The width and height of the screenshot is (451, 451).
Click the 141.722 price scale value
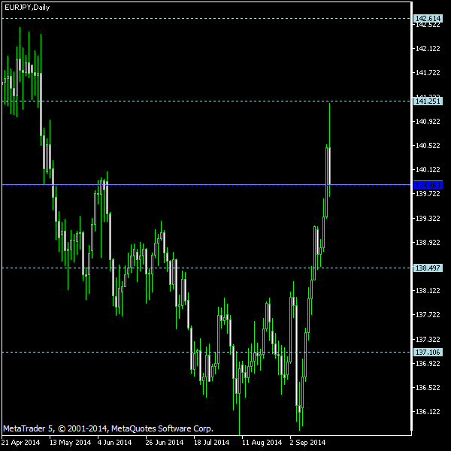click(x=428, y=73)
